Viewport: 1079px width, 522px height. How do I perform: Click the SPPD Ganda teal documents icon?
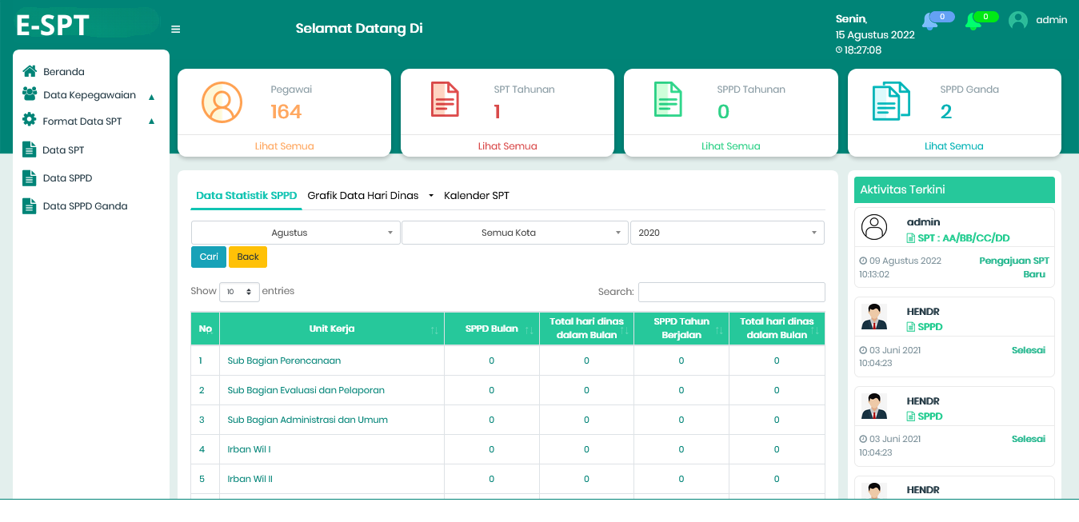click(890, 102)
